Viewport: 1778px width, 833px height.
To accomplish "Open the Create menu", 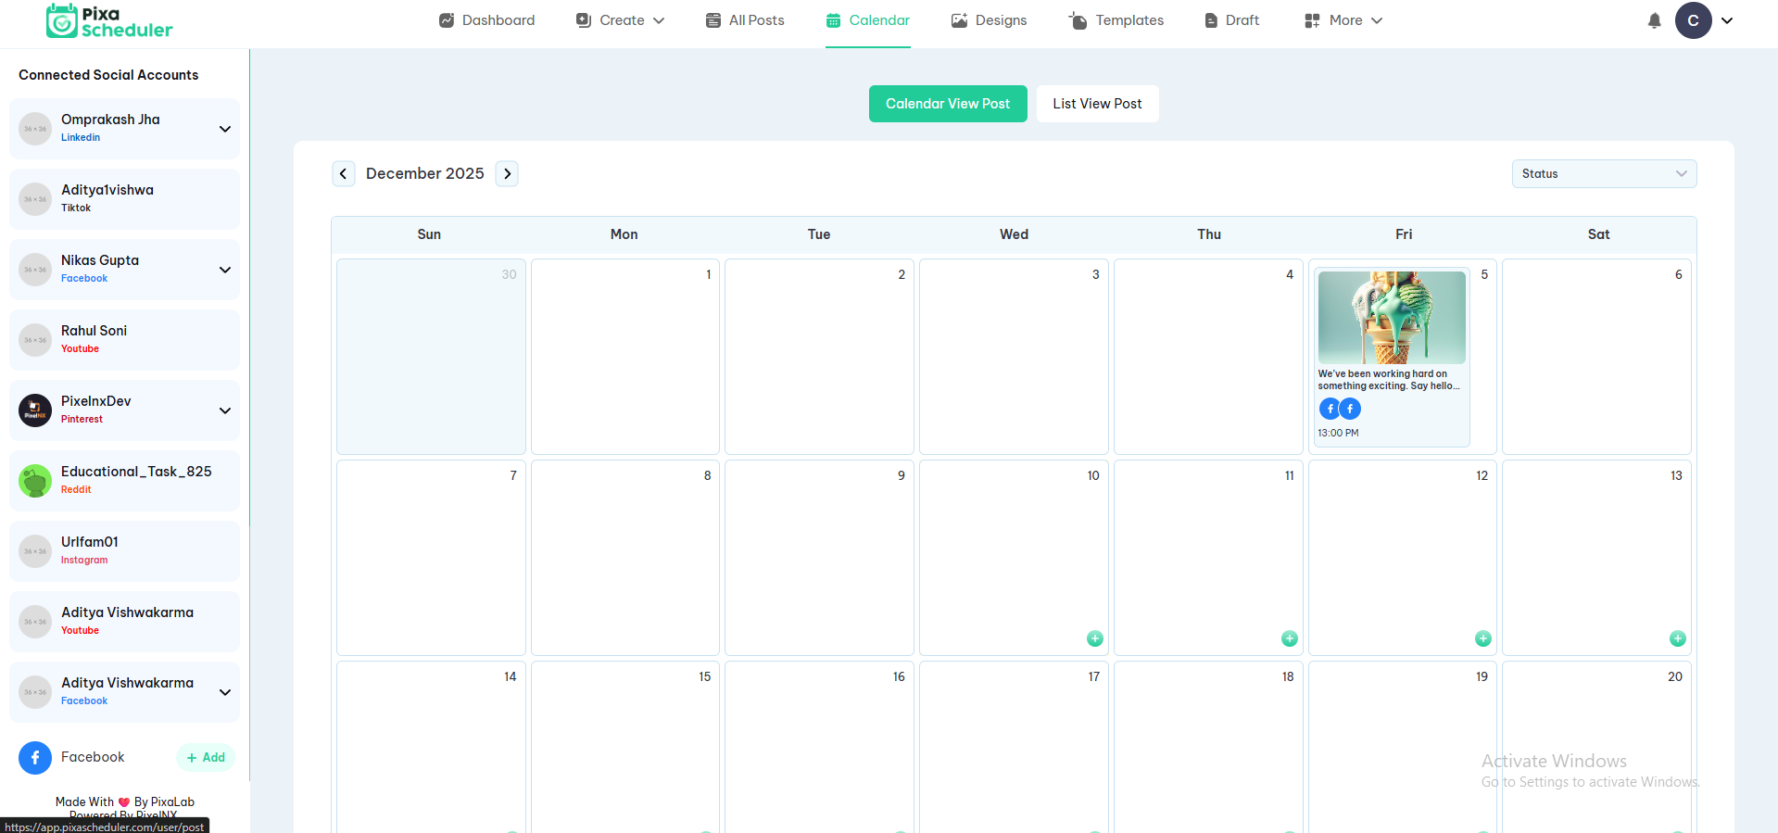I will (x=620, y=20).
